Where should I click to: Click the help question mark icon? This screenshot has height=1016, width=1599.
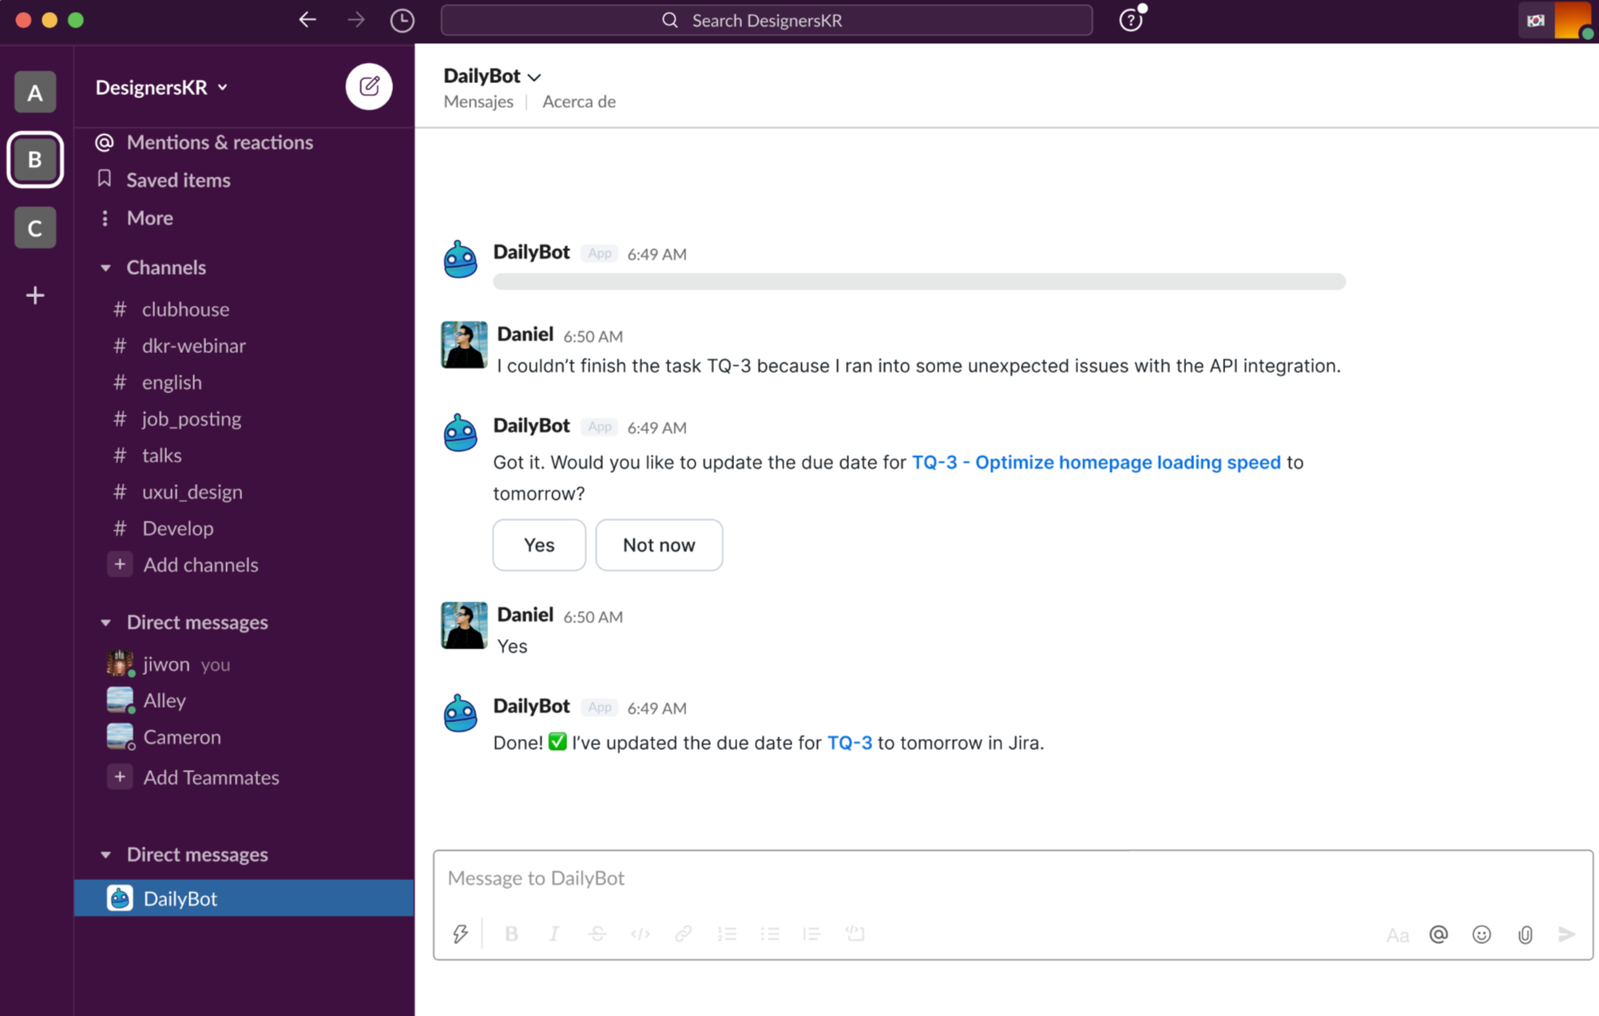coord(1130,20)
